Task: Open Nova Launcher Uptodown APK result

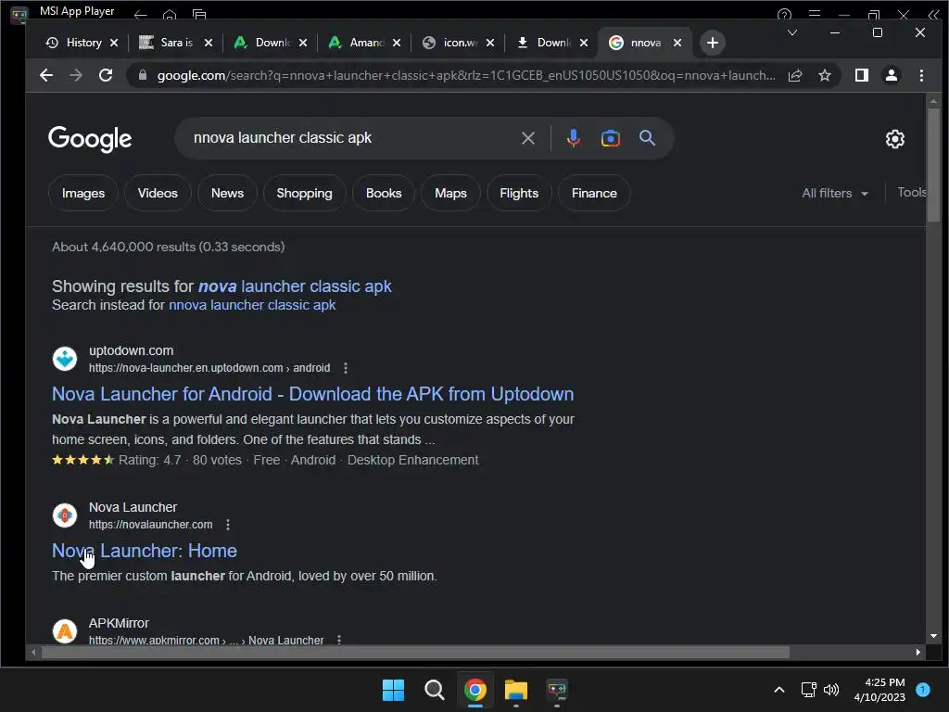Action: coord(313,394)
